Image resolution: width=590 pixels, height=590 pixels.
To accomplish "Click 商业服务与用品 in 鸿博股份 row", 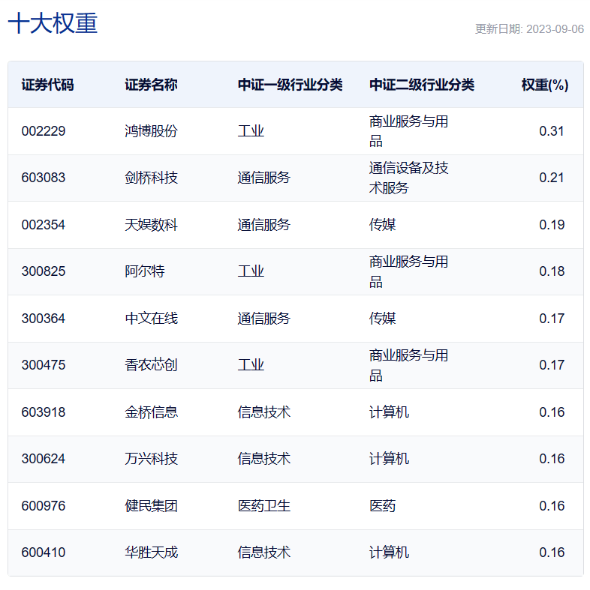I will [409, 131].
